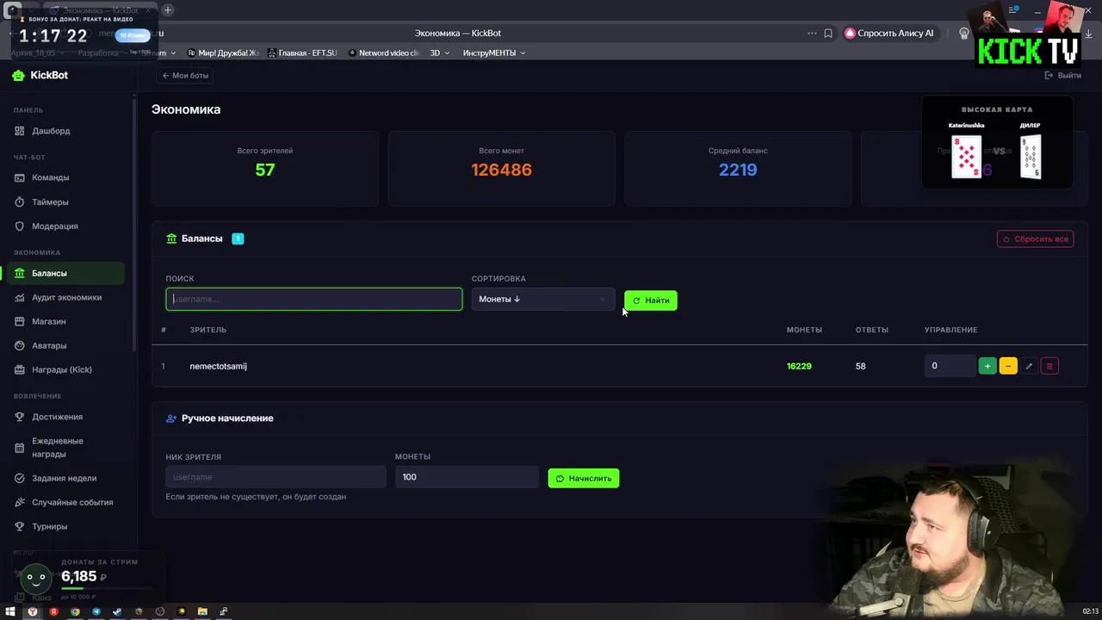Click the Монеты column header

[804, 330]
